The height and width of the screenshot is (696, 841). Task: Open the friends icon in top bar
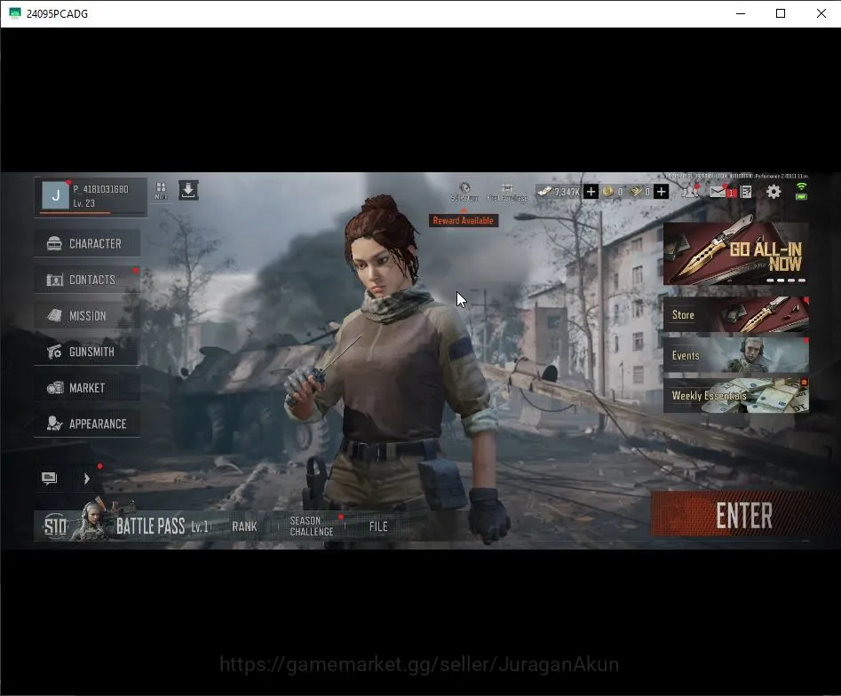click(690, 192)
